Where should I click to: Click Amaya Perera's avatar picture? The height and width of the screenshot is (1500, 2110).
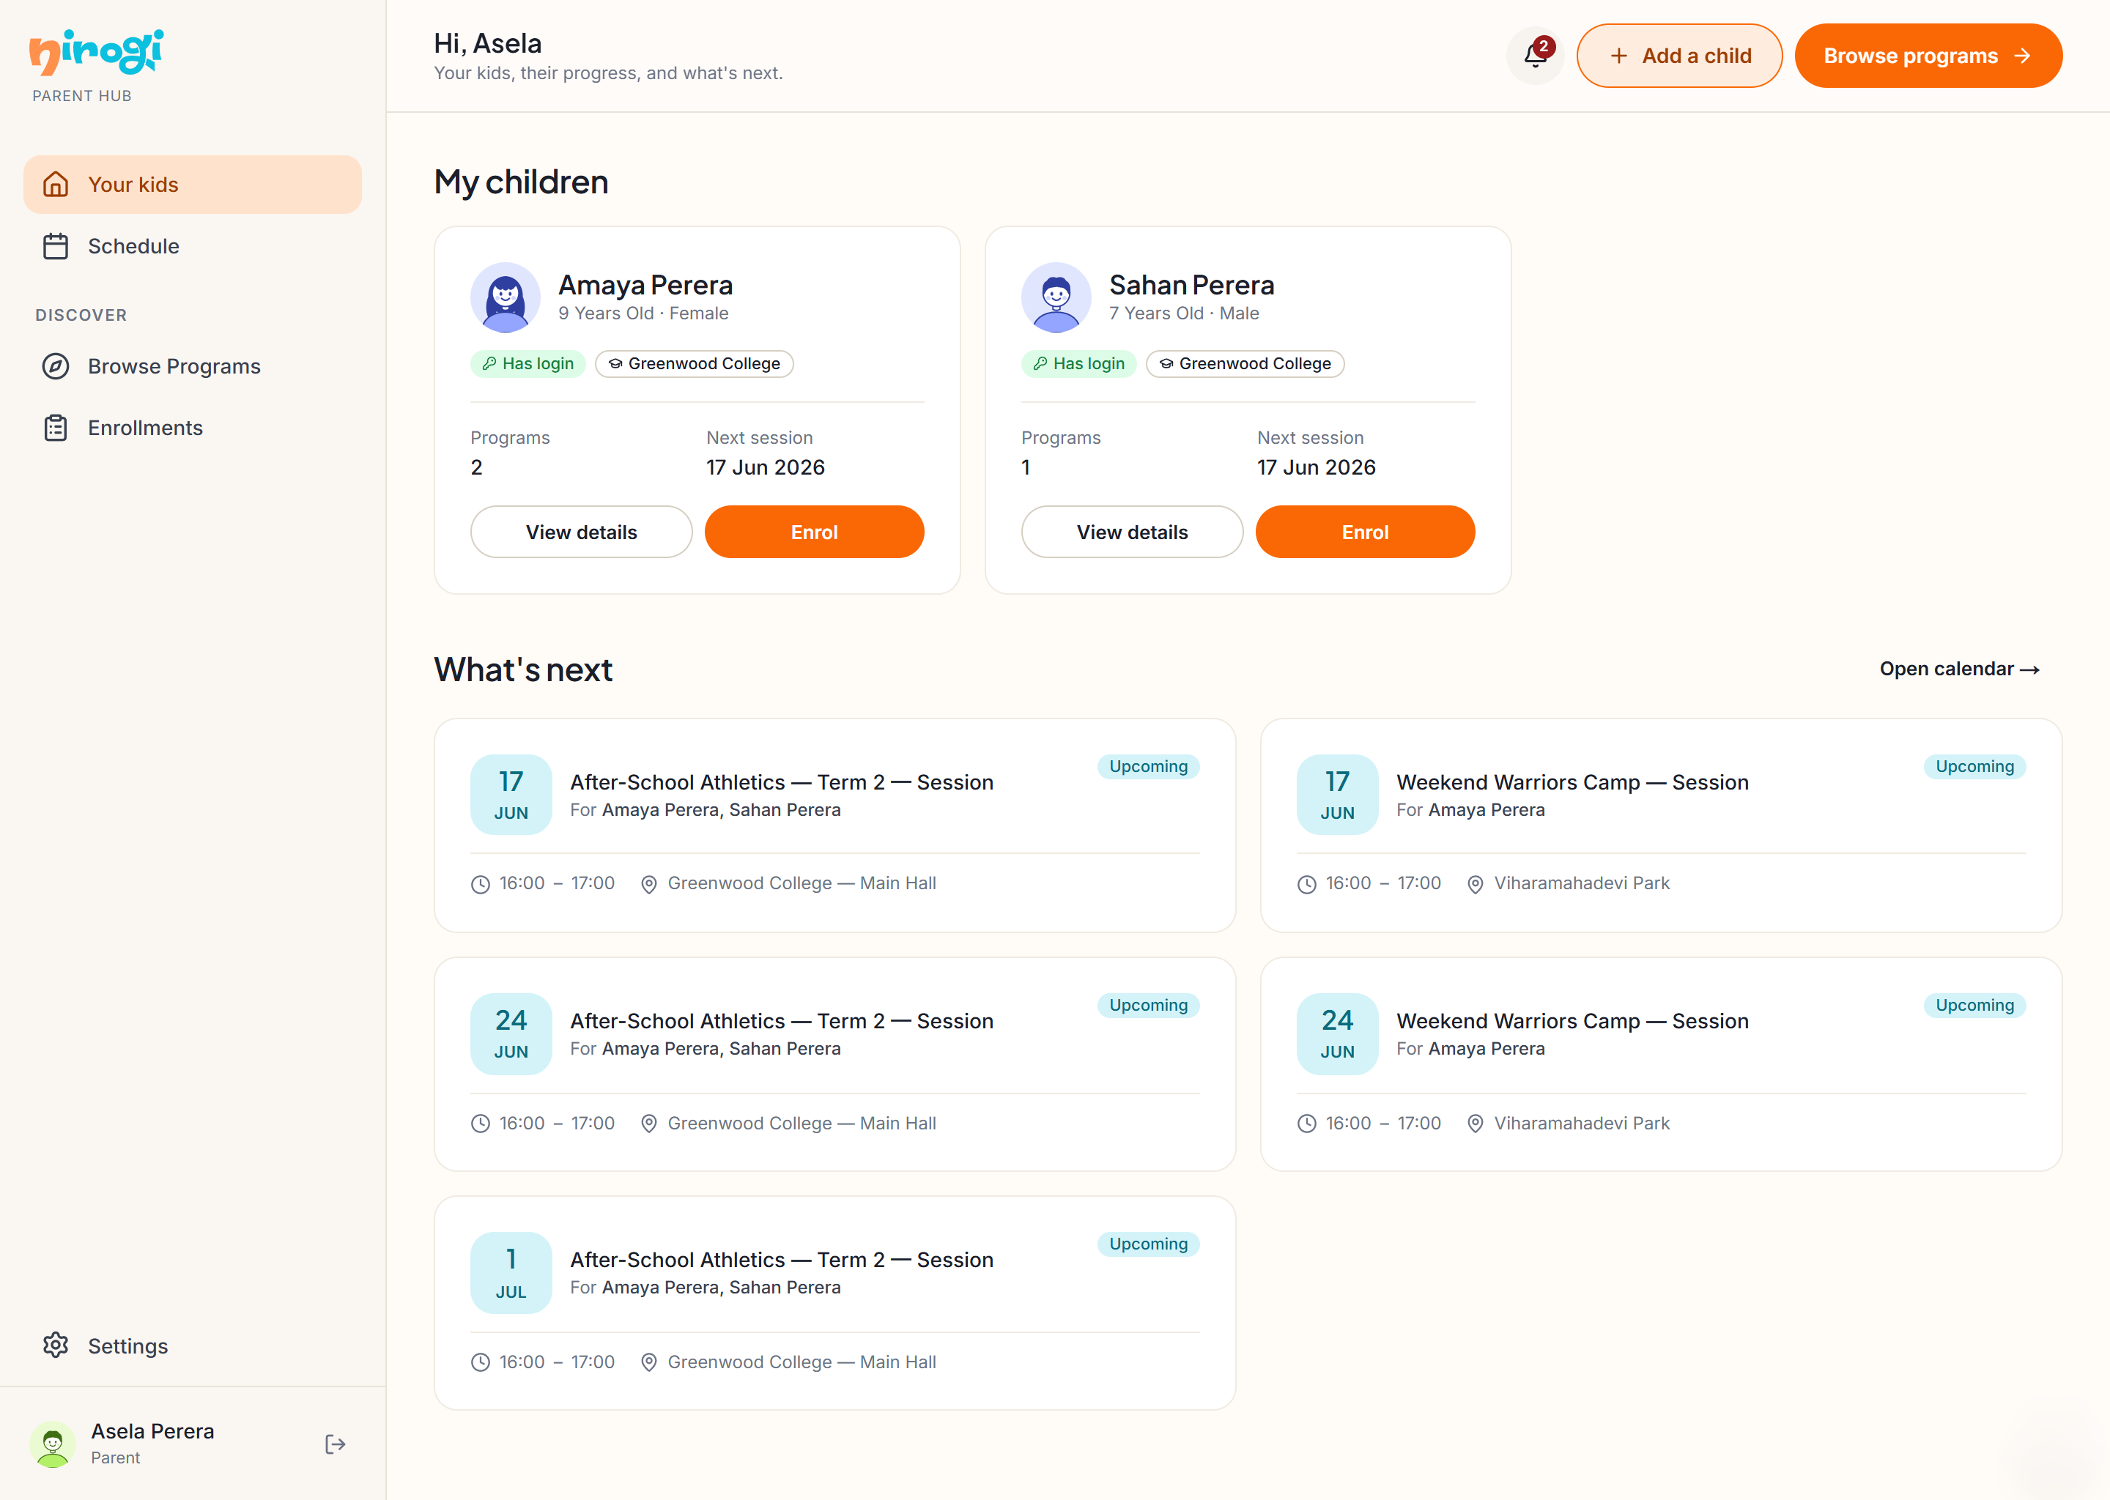click(x=506, y=297)
